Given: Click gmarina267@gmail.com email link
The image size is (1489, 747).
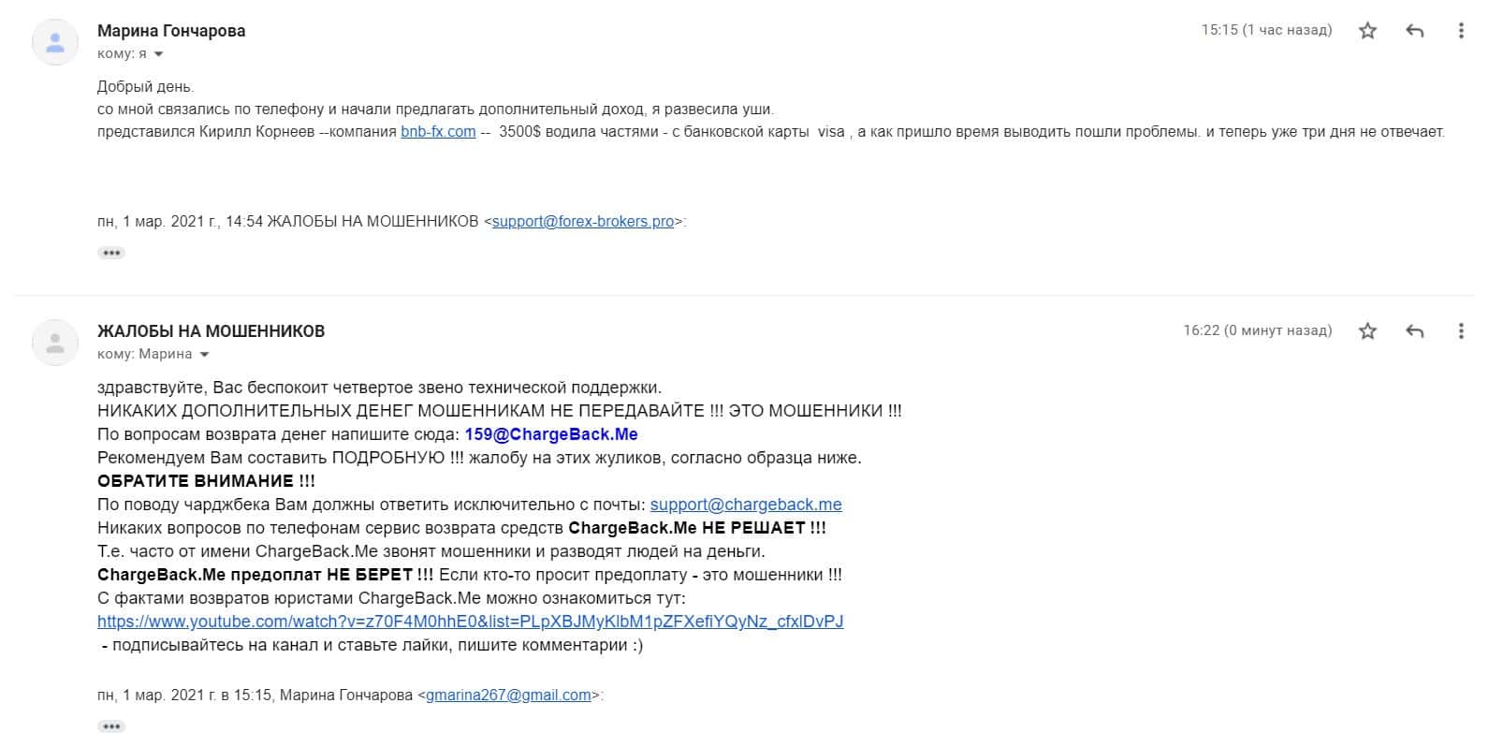Looking at the screenshot, I should pos(508,696).
